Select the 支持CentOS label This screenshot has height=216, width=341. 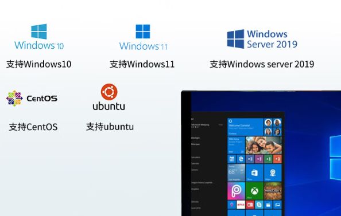pos(33,127)
